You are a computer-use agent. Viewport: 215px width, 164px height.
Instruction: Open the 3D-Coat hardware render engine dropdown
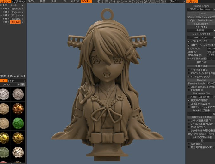click(x=201, y=9)
